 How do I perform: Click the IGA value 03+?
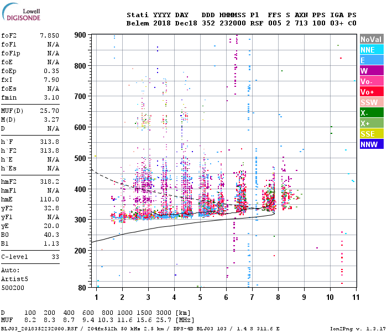[x=337, y=23]
